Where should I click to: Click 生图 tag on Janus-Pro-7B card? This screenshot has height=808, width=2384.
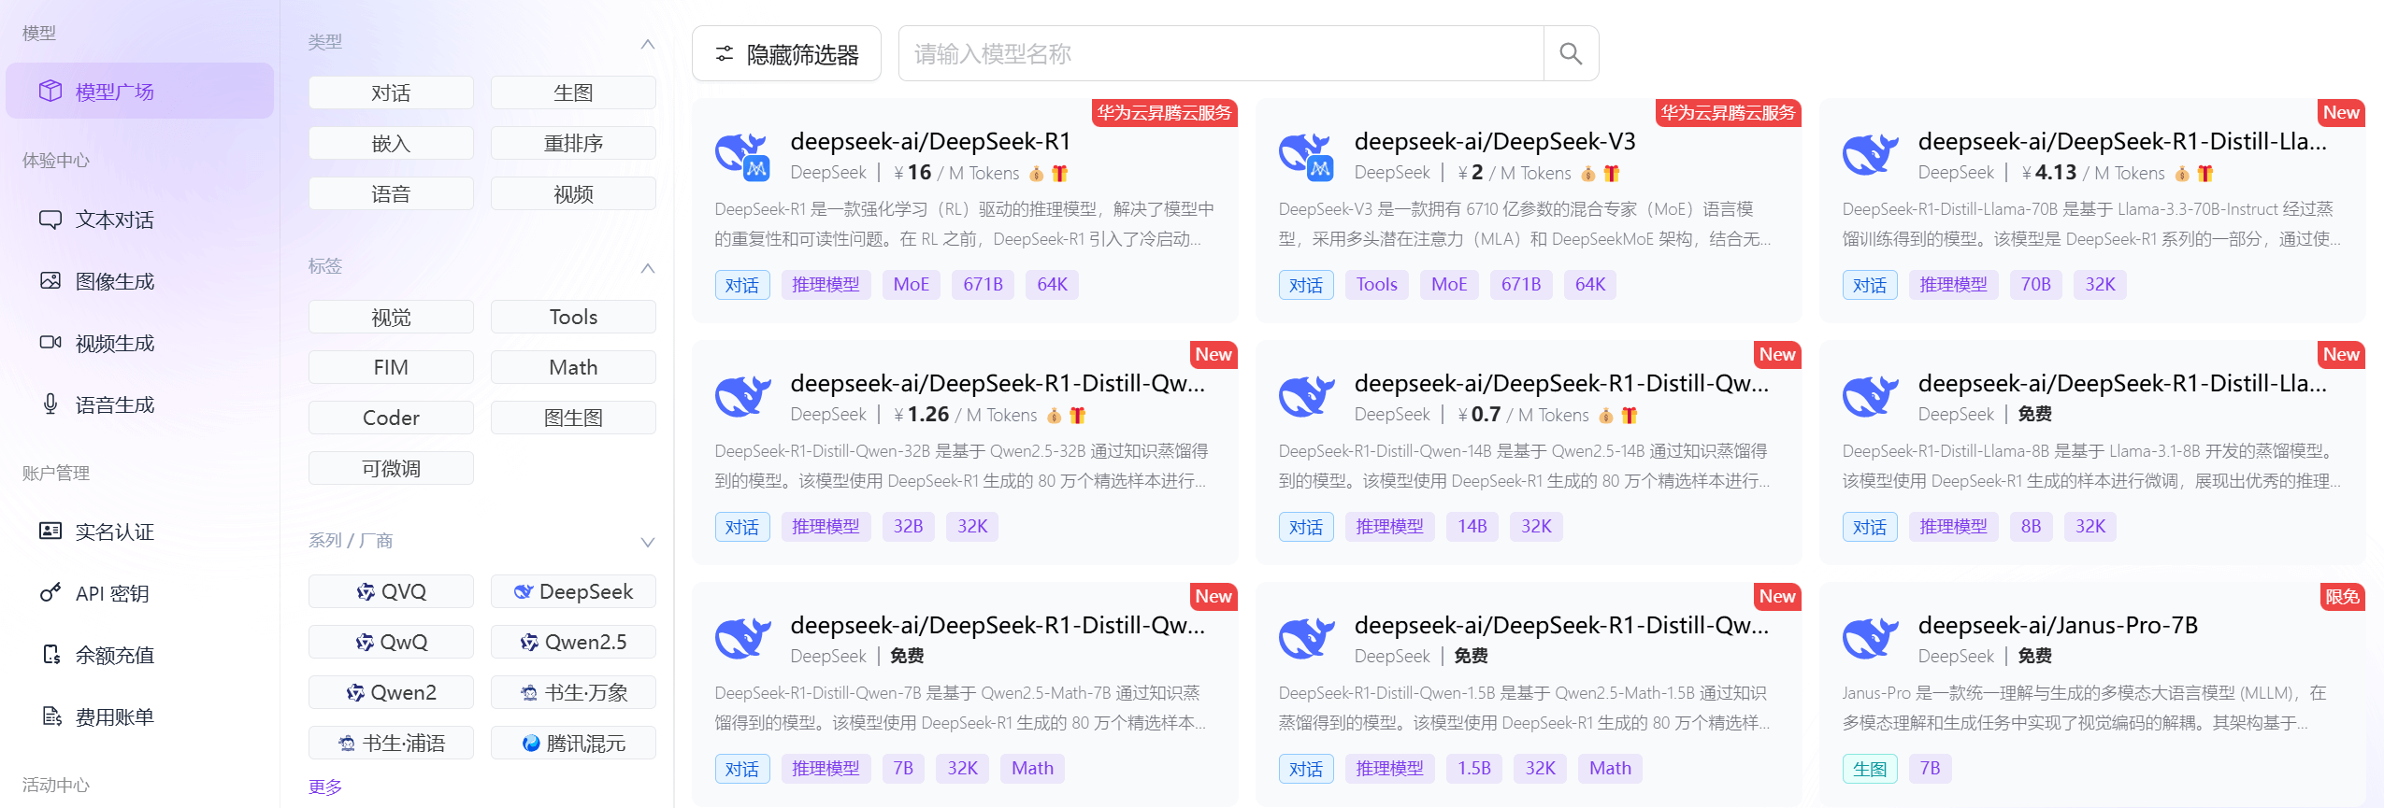(1870, 769)
